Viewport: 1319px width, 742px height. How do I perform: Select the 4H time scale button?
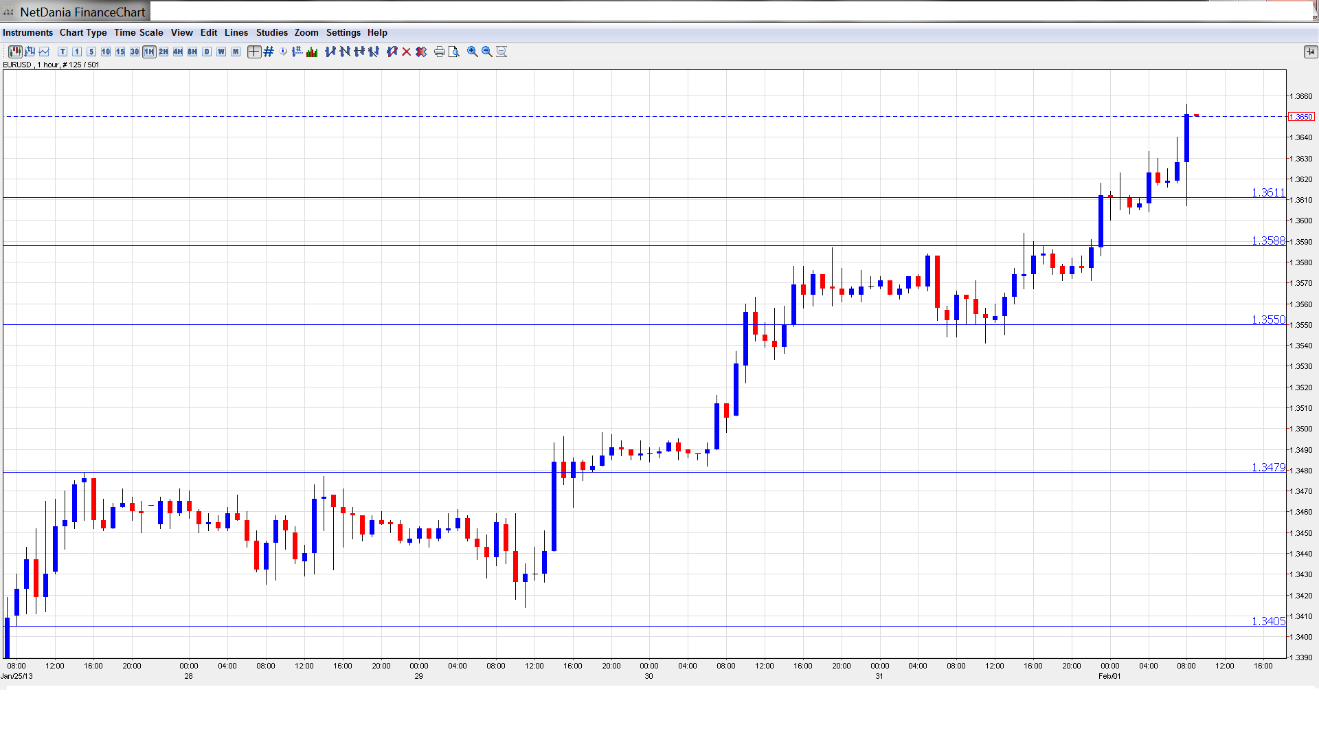point(178,52)
